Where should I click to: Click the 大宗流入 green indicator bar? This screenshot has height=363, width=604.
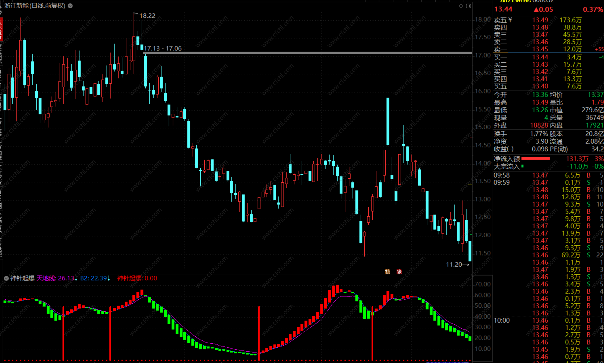click(x=522, y=166)
